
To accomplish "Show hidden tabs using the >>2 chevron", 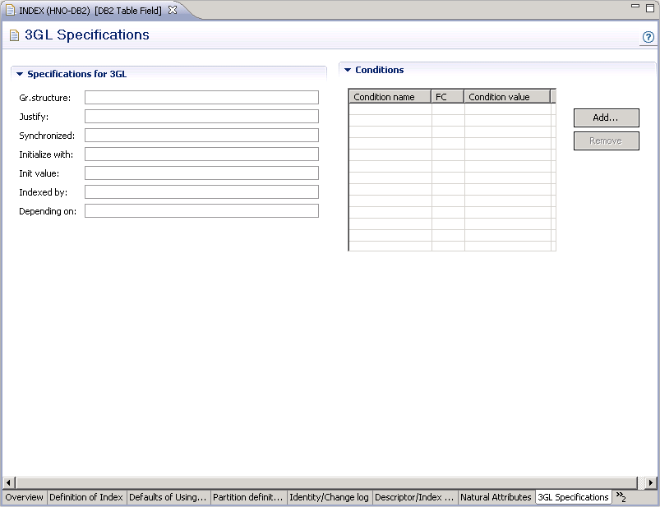I will (x=623, y=497).
